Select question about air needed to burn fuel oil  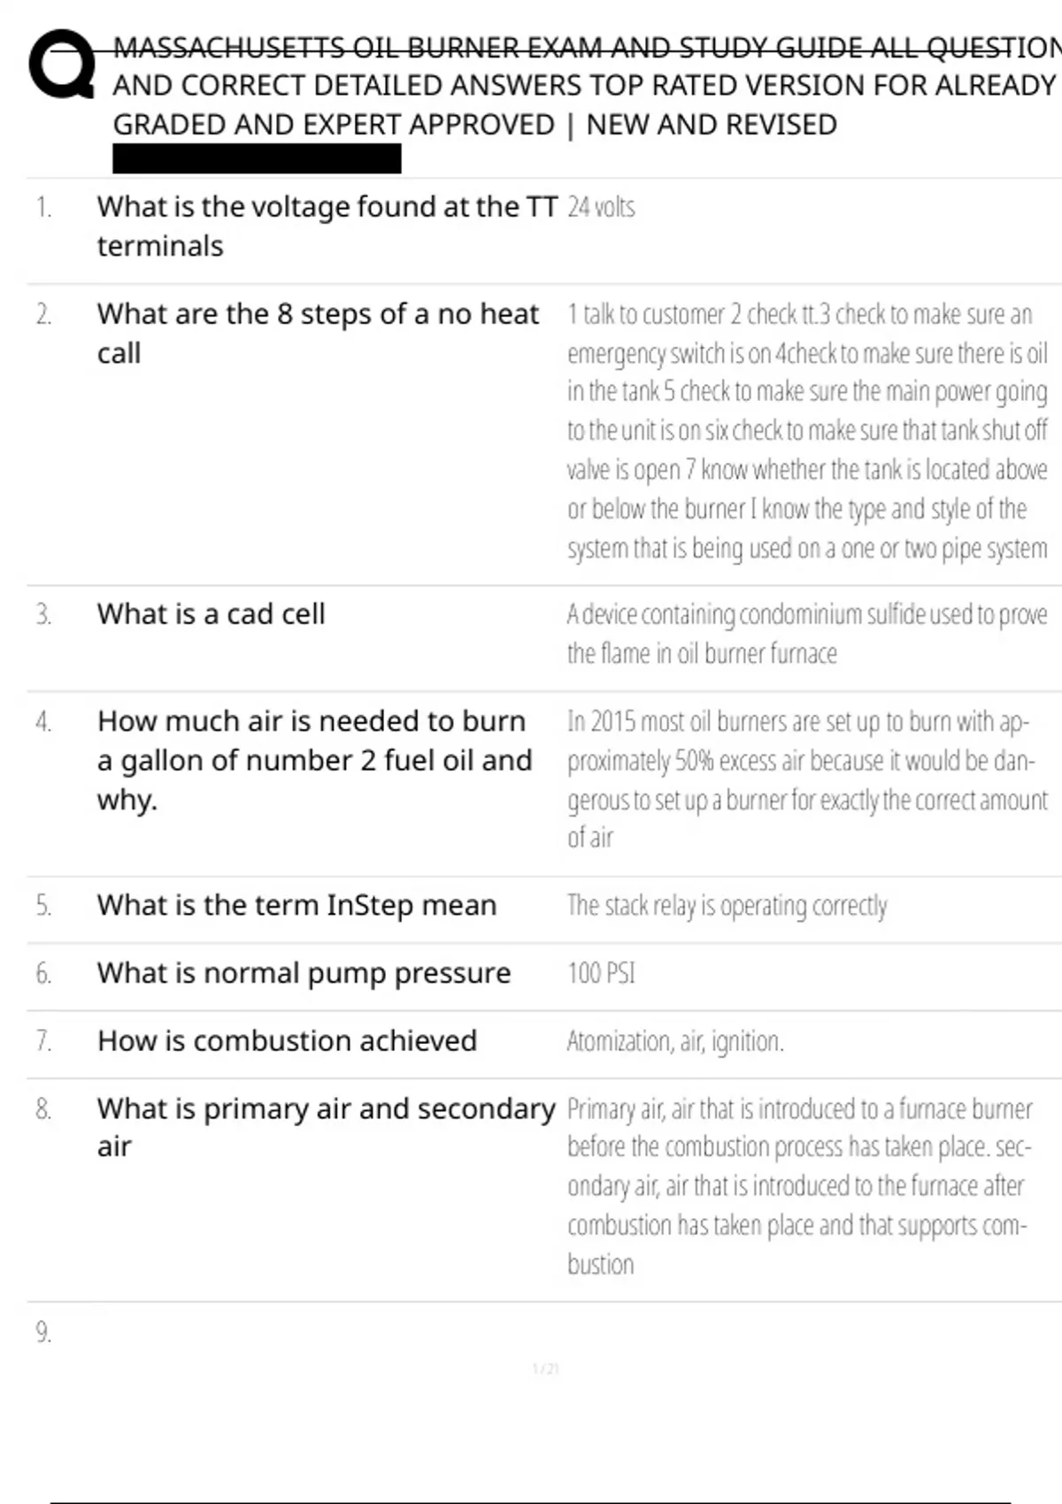[x=314, y=760]
